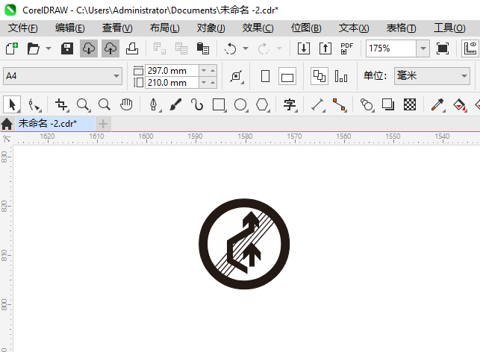Screen dimensions: 480x352
Task: Open the 对象(J) menu
Action: 211,28
